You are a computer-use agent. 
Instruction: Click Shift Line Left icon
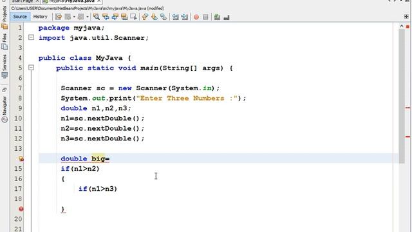point(175,17)
